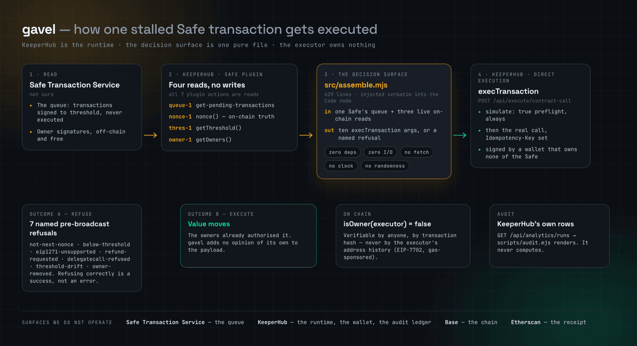
Task: Click 'all 7 plugin actions are reads' caption
Action: (x=214, y=95)
